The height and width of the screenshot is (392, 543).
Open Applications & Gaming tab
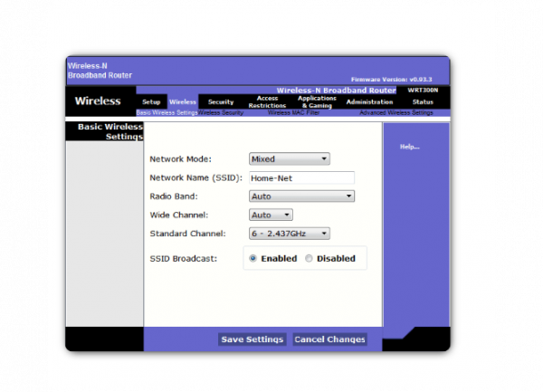pyautogui.click(x=317, y=102)
